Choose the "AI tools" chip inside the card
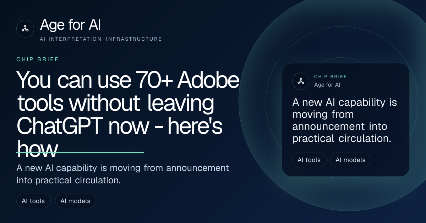 click(309, 160)
